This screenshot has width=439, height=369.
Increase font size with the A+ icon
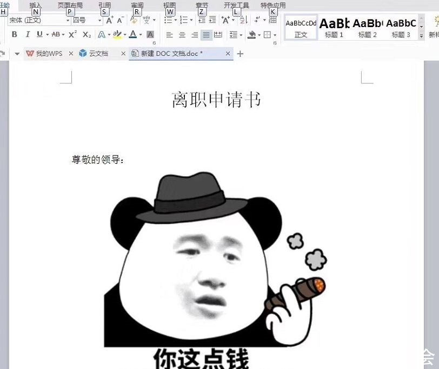click(x=109, y=20)
